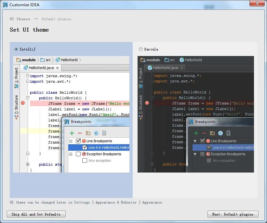Fold HelloWorld constructor in light preview gutter

(x=28, y=98)
